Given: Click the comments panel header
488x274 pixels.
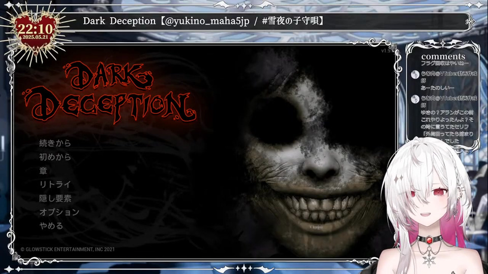Looking at the screenshot, I should (443, 56).
